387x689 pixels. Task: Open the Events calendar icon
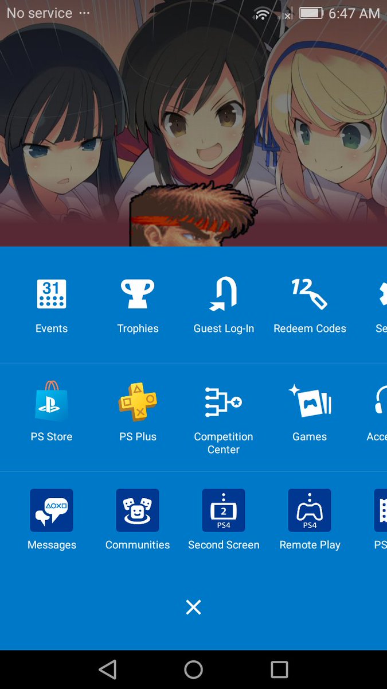click(52, 294)
